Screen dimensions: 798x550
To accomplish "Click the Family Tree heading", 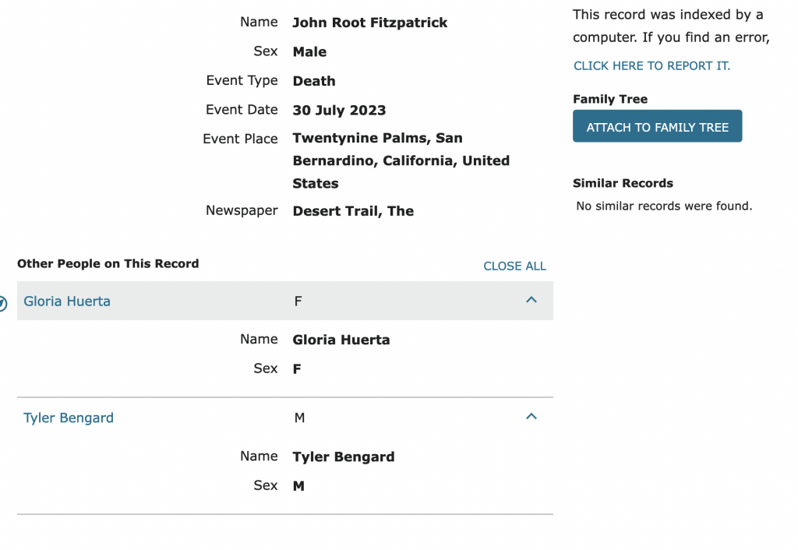I will point(610,99).
